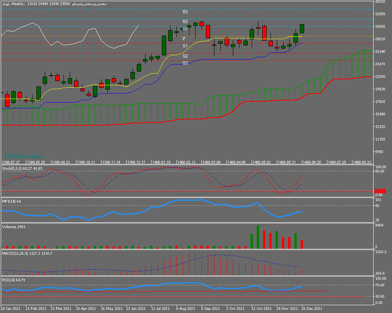The image size is (392, 313).
Task: Click the 3320.3 MACD scale value
Action: pyautogui.click(x=381, y=252)
